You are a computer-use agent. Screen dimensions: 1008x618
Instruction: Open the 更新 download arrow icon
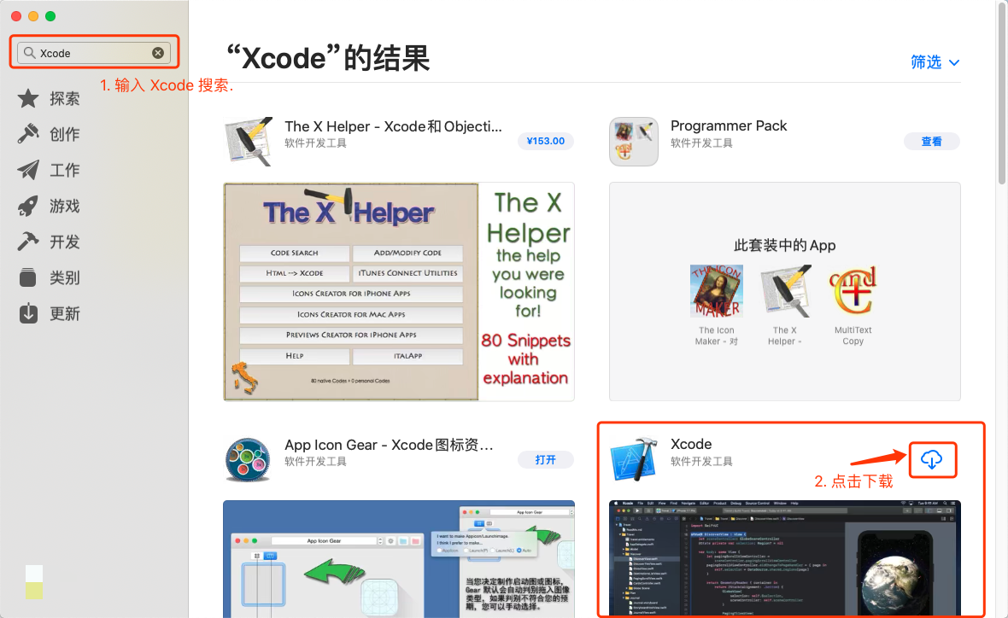click(27, 313)
